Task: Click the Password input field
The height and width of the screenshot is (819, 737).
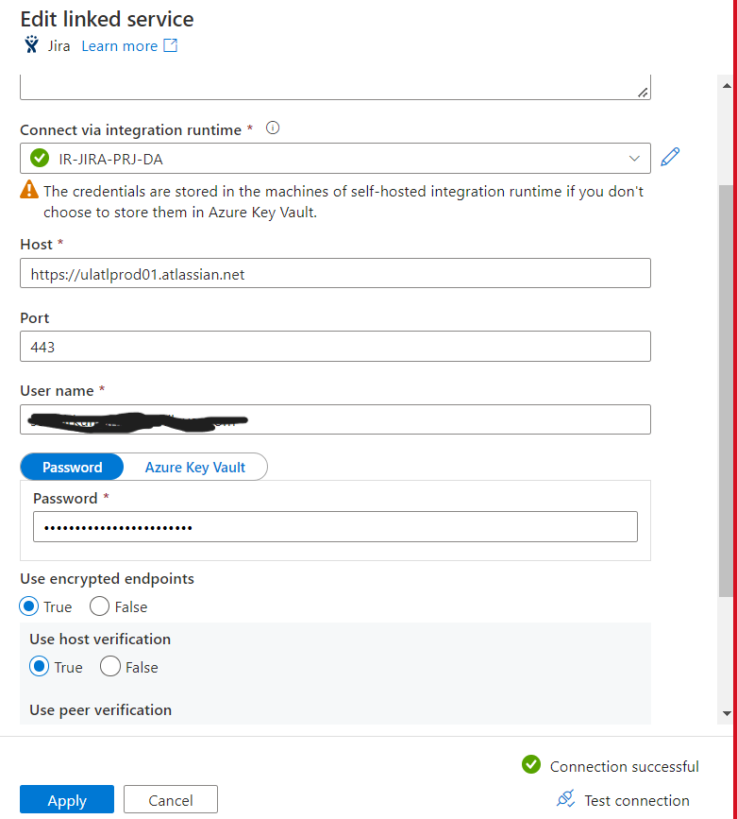Action: tap(335, 526)
